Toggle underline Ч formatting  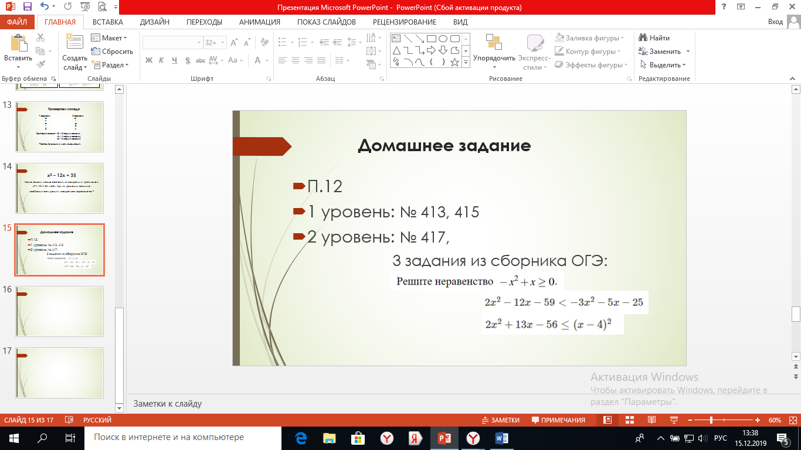click(175, 60)
